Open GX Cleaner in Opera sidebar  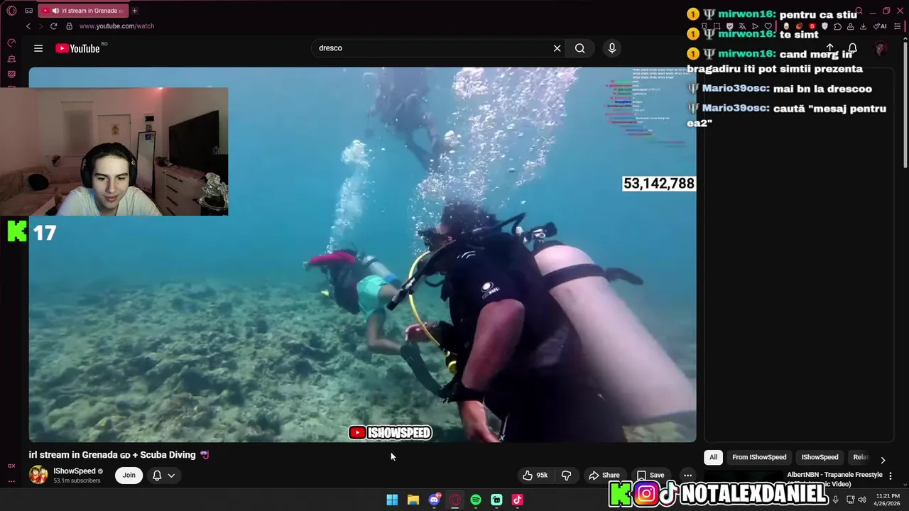pyautogui.click(x=11, y=59)
